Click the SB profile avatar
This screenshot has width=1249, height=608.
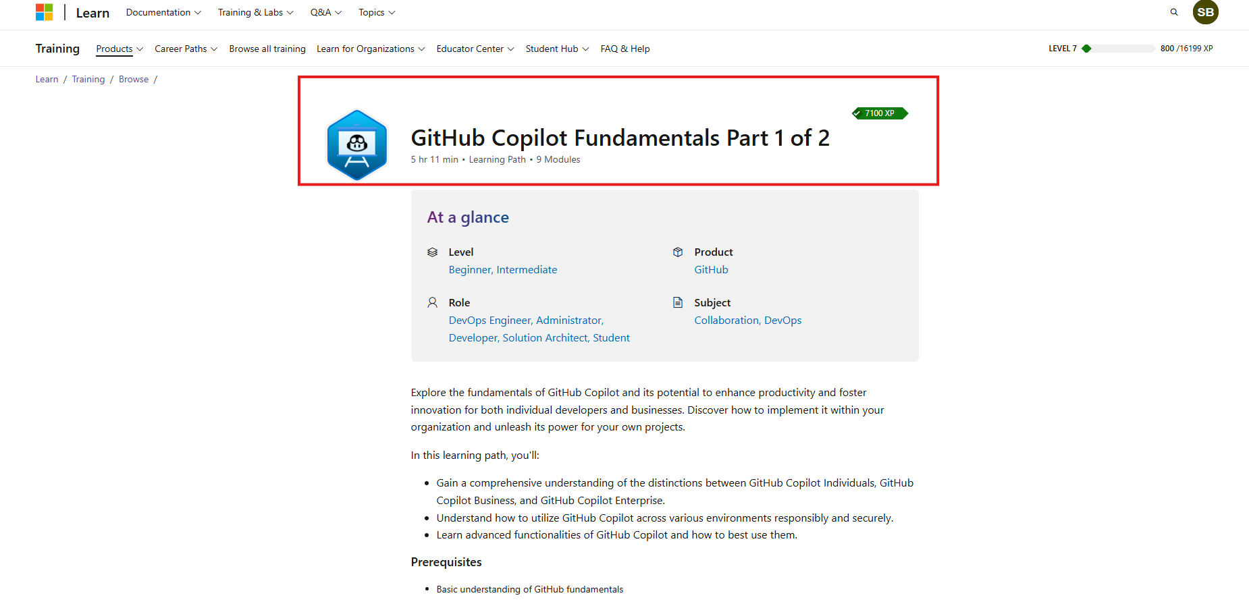(1206, 12)
